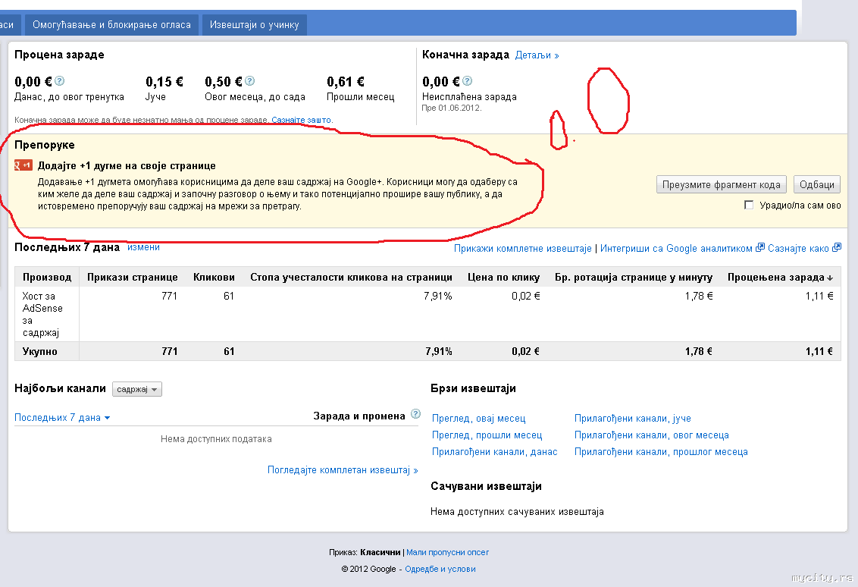This screenshot has height=587, width=858.
Task: Click external link icon after Google аналитиком
Action: click(759, 247)
